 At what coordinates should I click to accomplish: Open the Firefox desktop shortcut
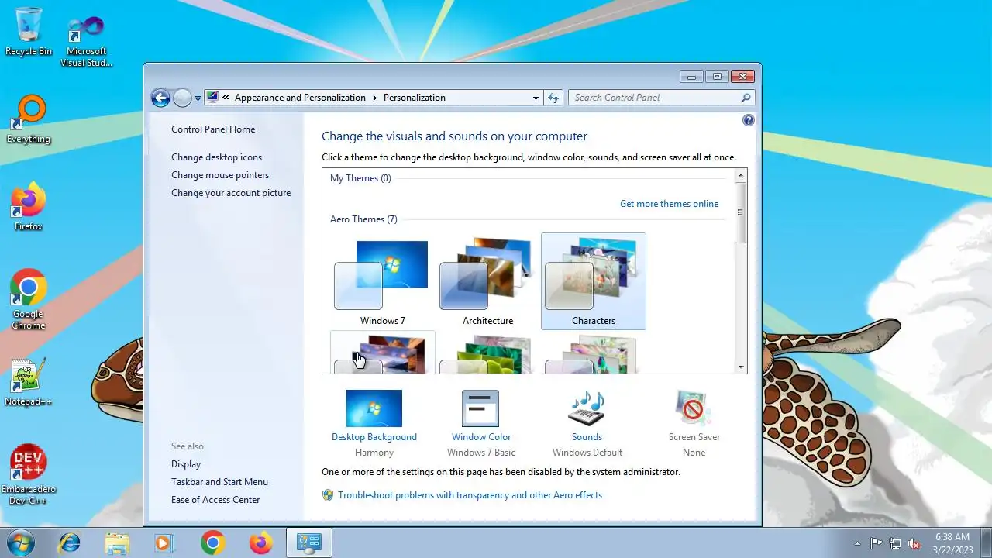point(29,207)
